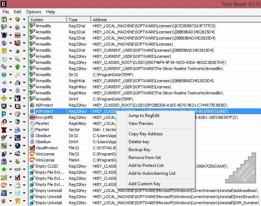Click the red checkmark VisualProtect sidebar icon
Viewport: 261px width, 206px height.
18,177
